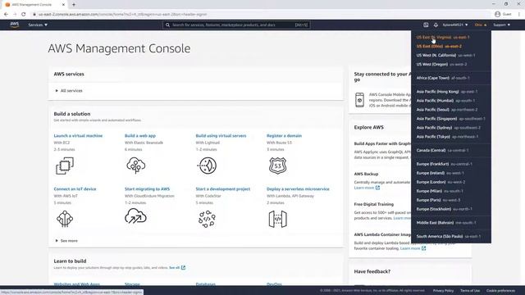The width and height of the screenshot is (525, 295).
Task: Select Asia Pacific (Singapore) region
Action: [451, 118]
